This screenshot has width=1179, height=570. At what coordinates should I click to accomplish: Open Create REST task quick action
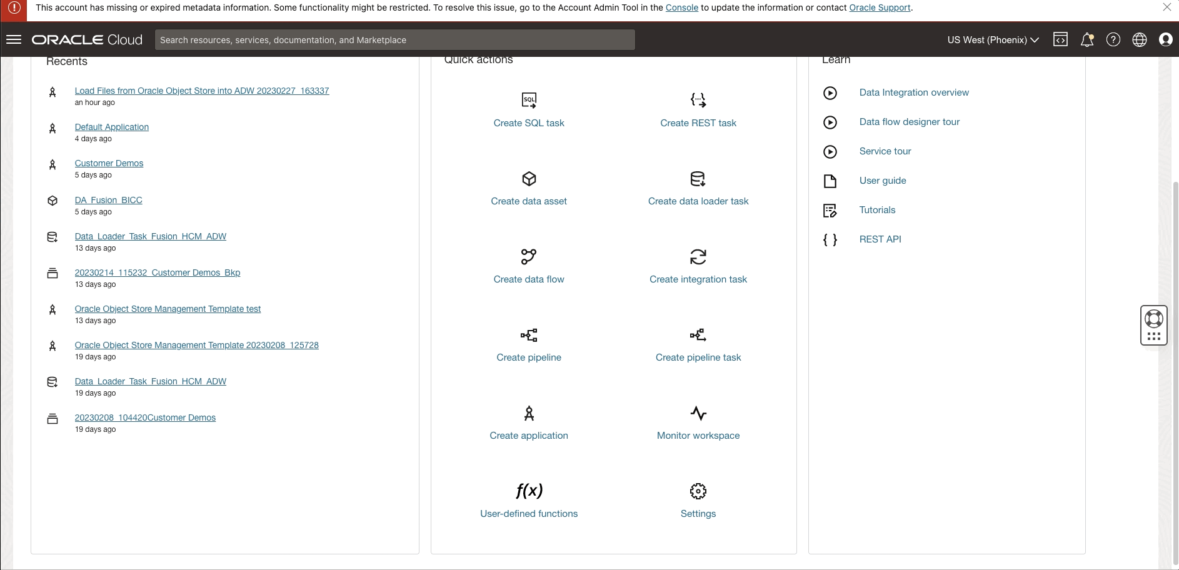(x=698, y=109)
